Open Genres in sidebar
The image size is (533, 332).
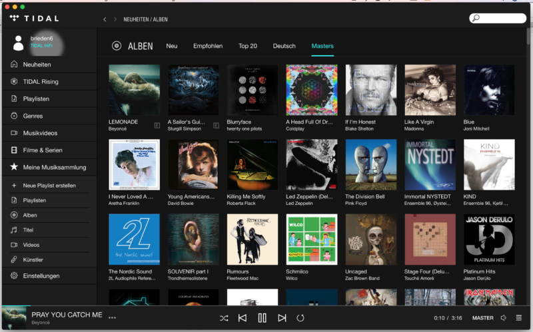(x=49, y=116)
